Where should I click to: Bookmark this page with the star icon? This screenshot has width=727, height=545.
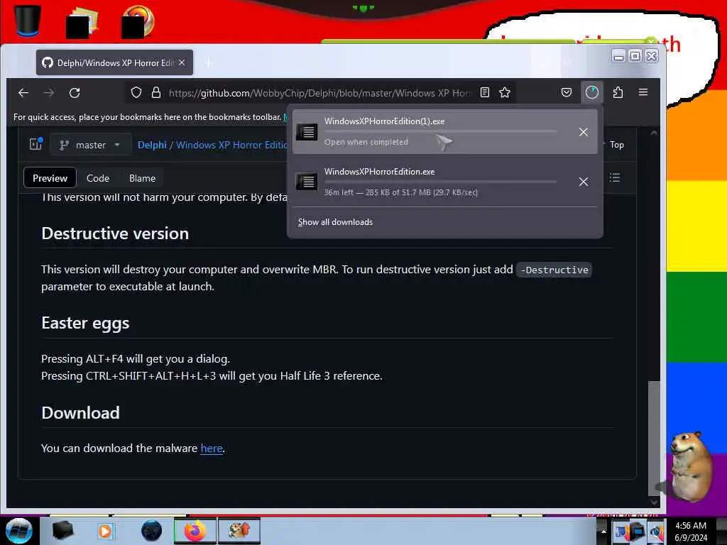coord(505,93)
